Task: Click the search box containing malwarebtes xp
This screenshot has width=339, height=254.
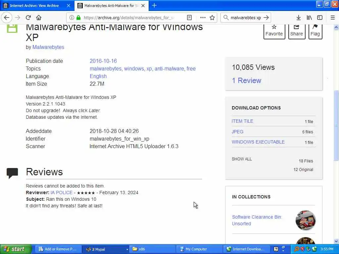Action: (x=246, y=18)
